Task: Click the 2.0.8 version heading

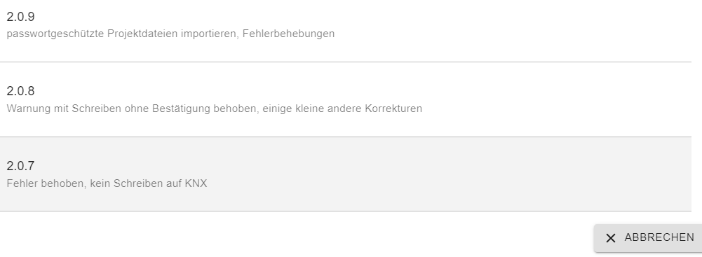Action: click(x=20, y=91)
